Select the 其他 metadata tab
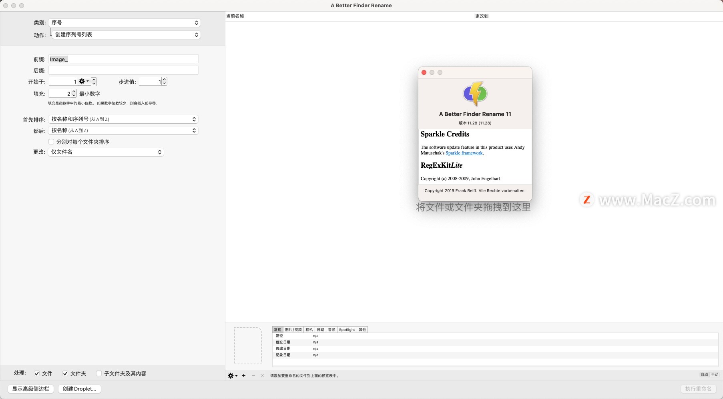The width and height of the screenshot is (723, 399). click(362, 330)
